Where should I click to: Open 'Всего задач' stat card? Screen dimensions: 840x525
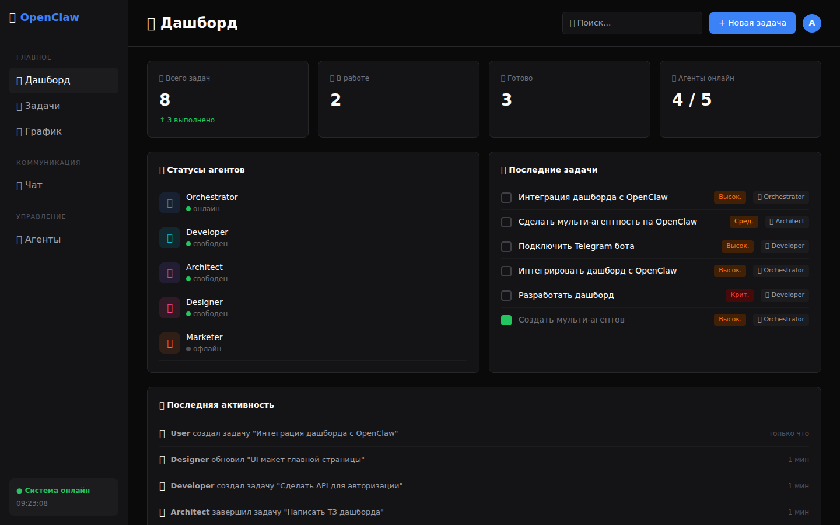pos(228,99)
